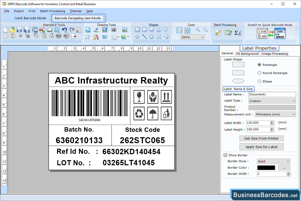Viewport: 301px width, 201px height.
Task: Toggle the grid view icon
Action: (x=57, y=30)
